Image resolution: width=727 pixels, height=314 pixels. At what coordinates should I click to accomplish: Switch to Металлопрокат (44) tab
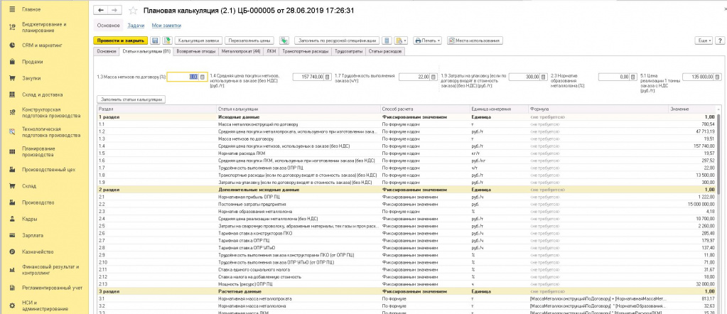pyautogui.click(x=241, y=51)
